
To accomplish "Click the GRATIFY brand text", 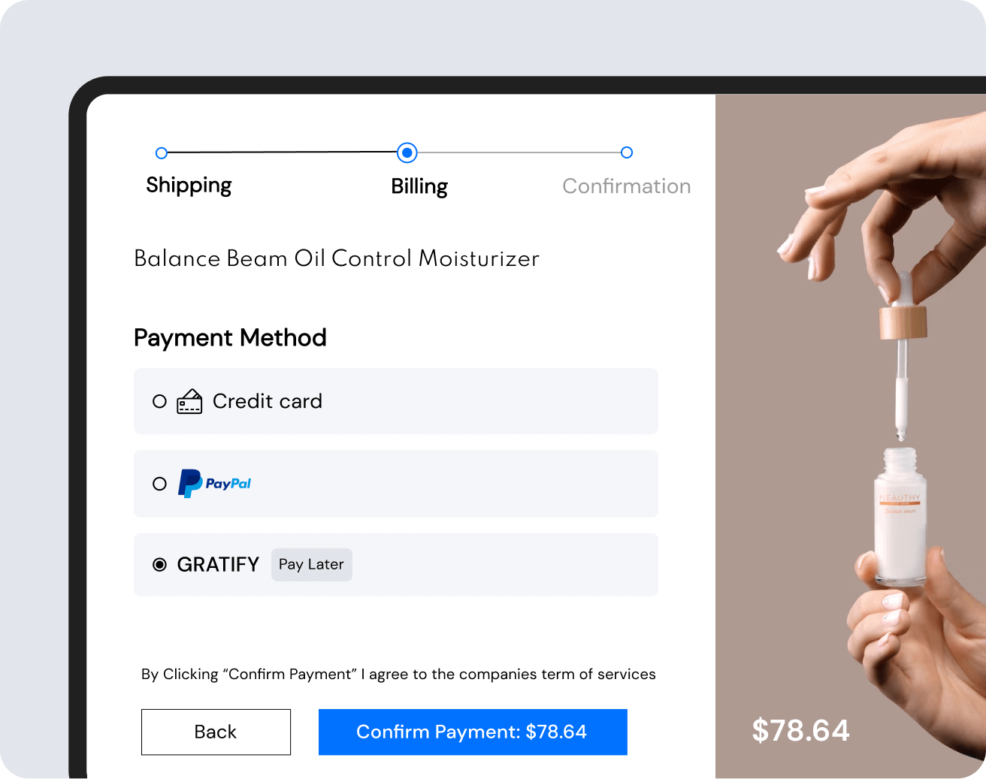I will [218, 564].
